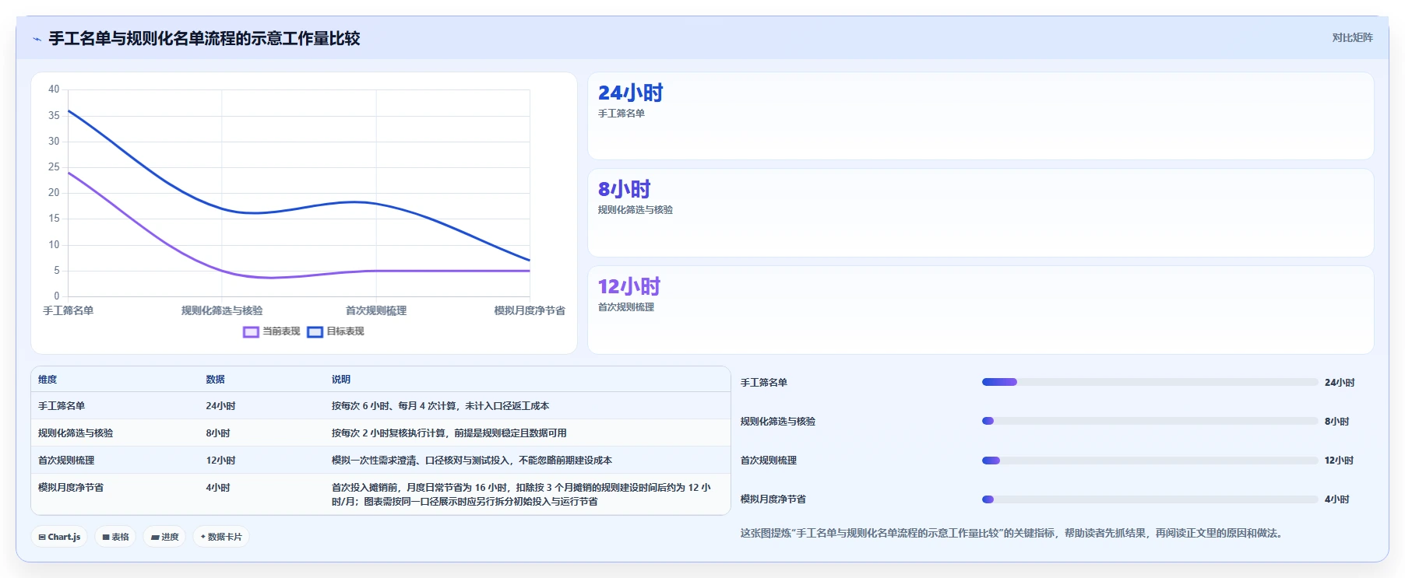This screenshot has height=578, width=1405.
Task: Select the 8小时 metric card value
Action: point(624,190)
